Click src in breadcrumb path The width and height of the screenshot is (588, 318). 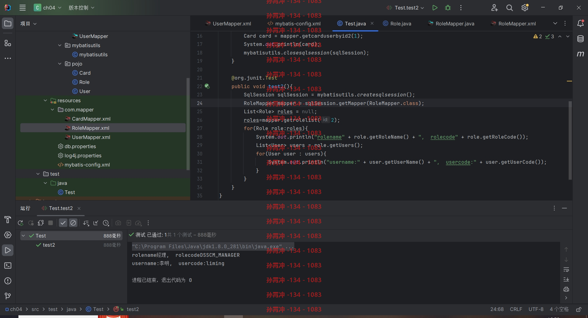tap(35, 309)
